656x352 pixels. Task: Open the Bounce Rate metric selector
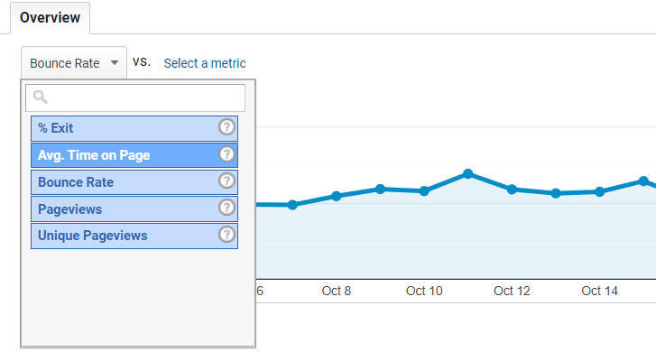coord(74,63)
